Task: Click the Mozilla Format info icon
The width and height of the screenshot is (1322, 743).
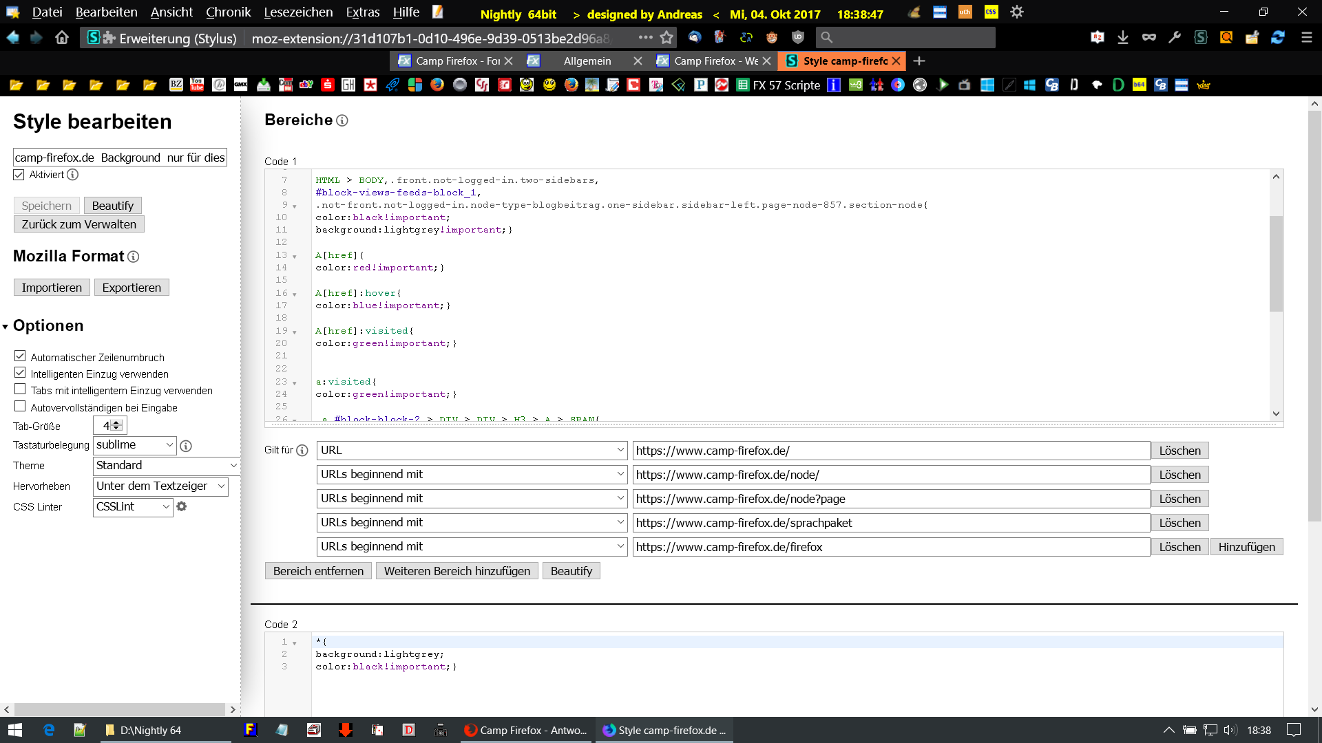Action: pos(134,257)
